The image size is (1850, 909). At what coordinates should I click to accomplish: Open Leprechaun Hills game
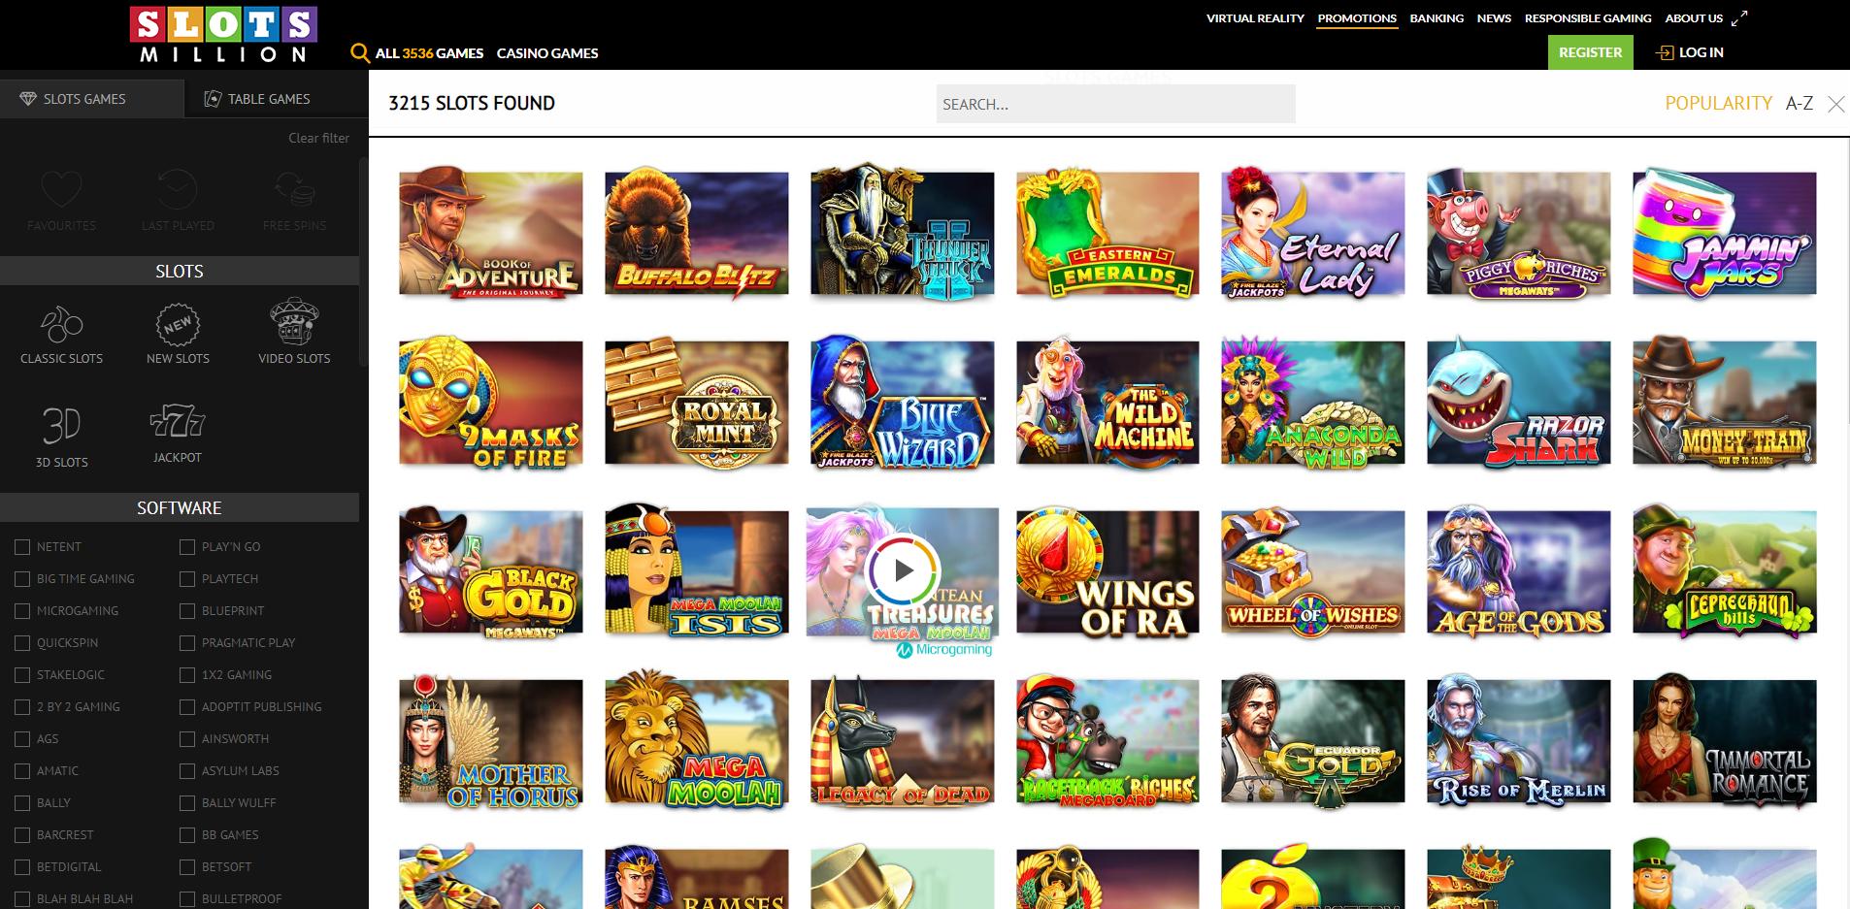(x=1725, y=571)
